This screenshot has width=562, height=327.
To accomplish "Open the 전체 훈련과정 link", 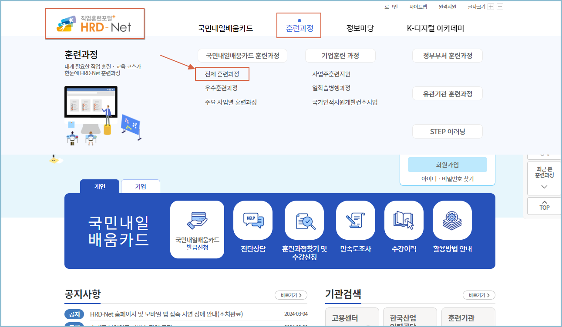I will pos(222,74).
